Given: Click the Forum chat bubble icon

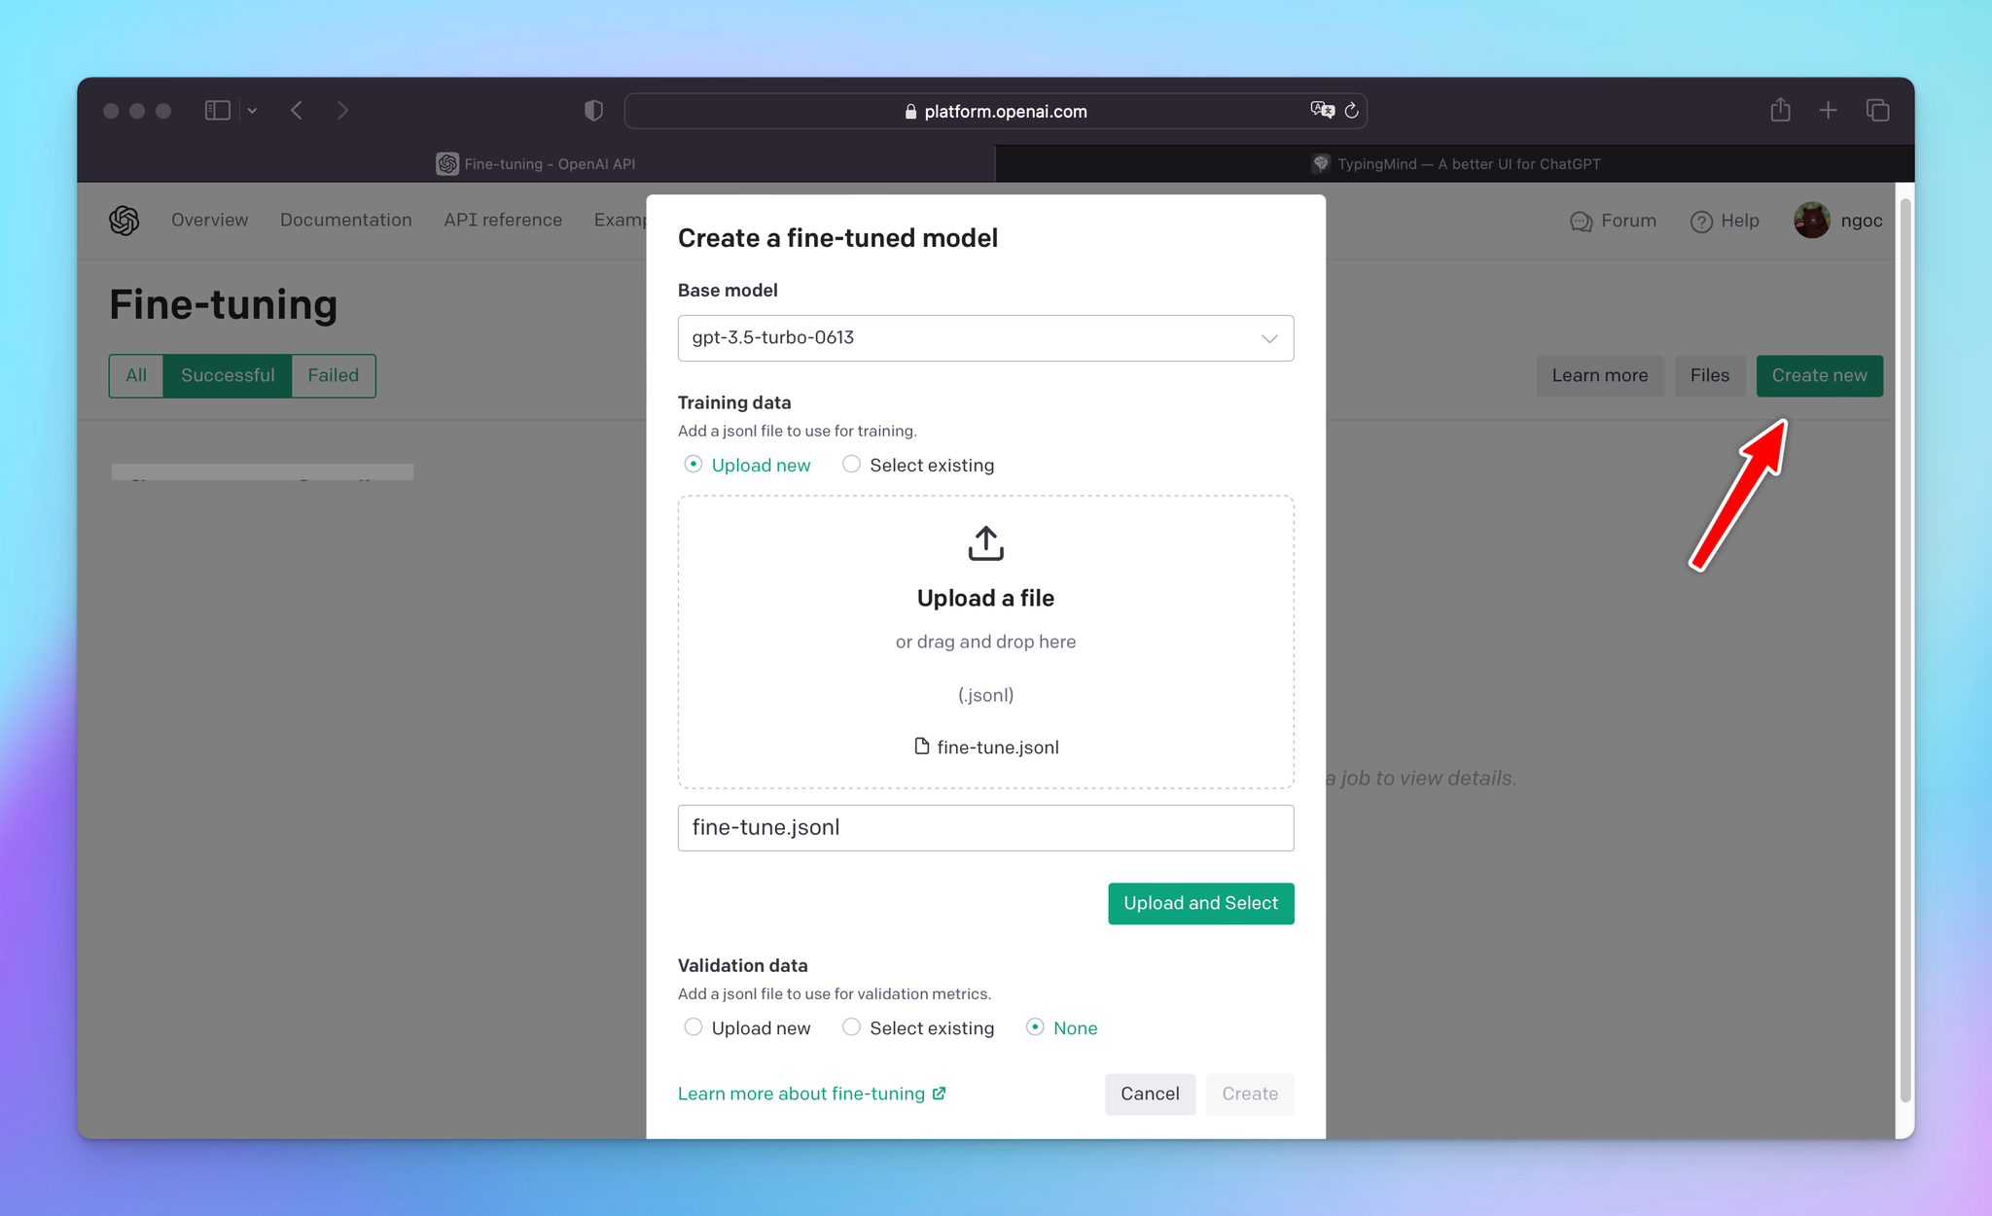Looking at the screenshot, I should click(1581, 222).
